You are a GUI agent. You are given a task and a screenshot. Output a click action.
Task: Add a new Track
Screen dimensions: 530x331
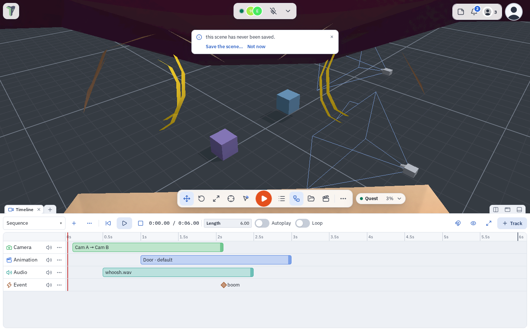click(512, 223)
